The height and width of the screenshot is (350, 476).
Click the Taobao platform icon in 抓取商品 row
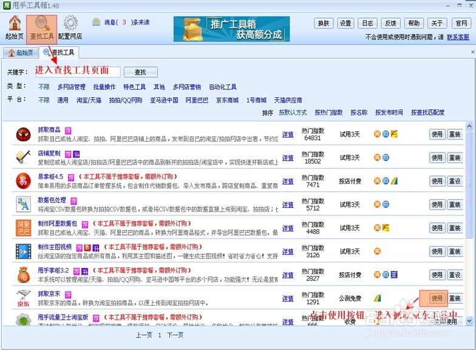377,134
